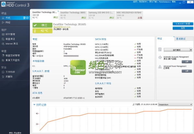Click the 信息 button
The width and height of the screenshot is (194, 134).
click(183, 28)
